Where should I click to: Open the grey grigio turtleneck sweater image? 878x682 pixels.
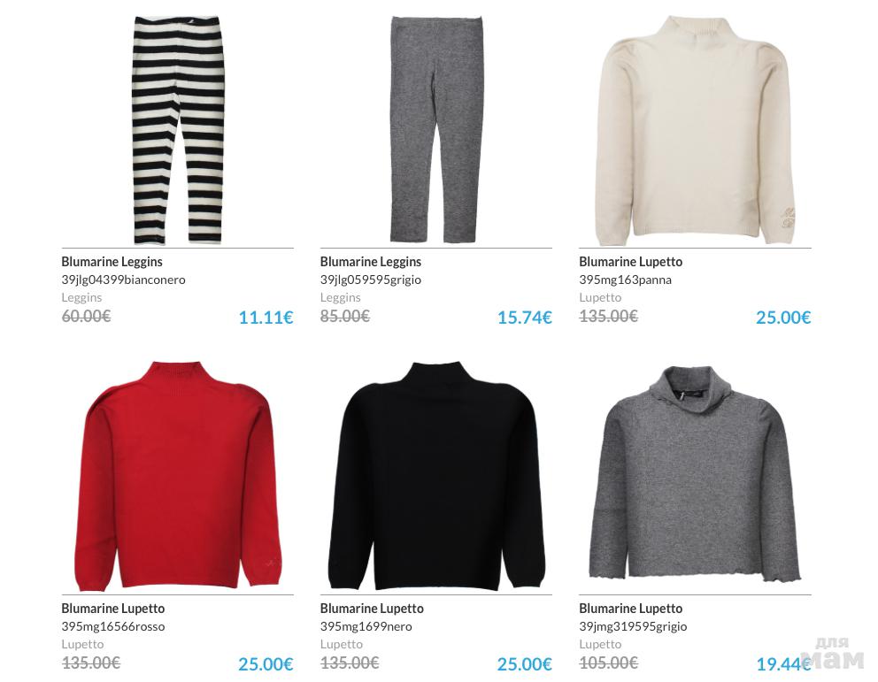click(695, 473)
